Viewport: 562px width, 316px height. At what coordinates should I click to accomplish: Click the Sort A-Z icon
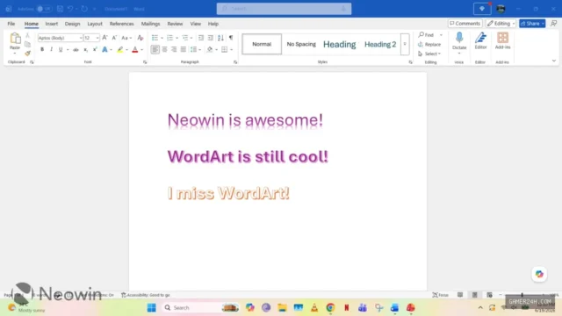(220, 38)
